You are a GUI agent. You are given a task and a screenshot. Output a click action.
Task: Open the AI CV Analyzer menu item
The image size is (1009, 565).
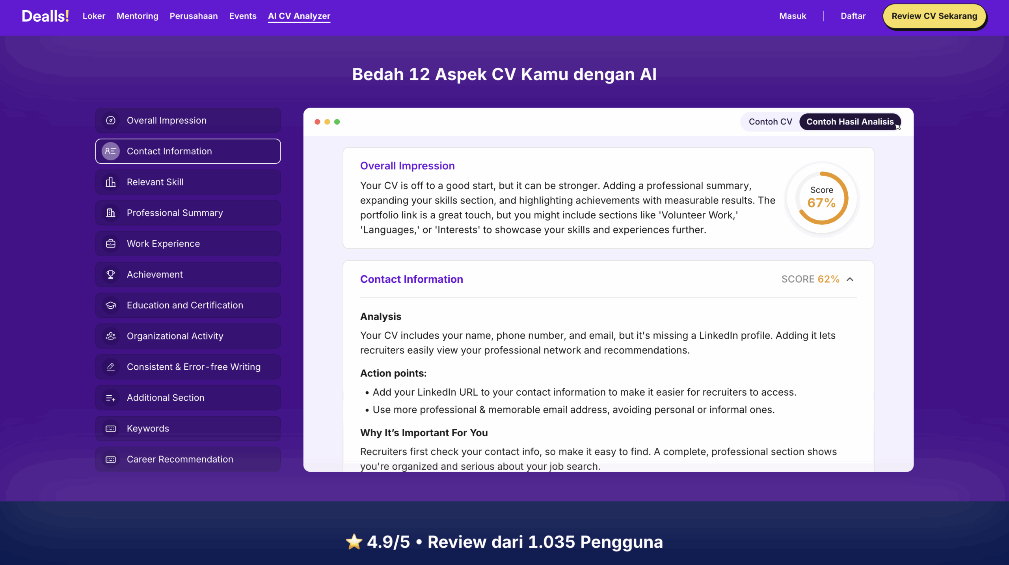[x=299, y=16]
